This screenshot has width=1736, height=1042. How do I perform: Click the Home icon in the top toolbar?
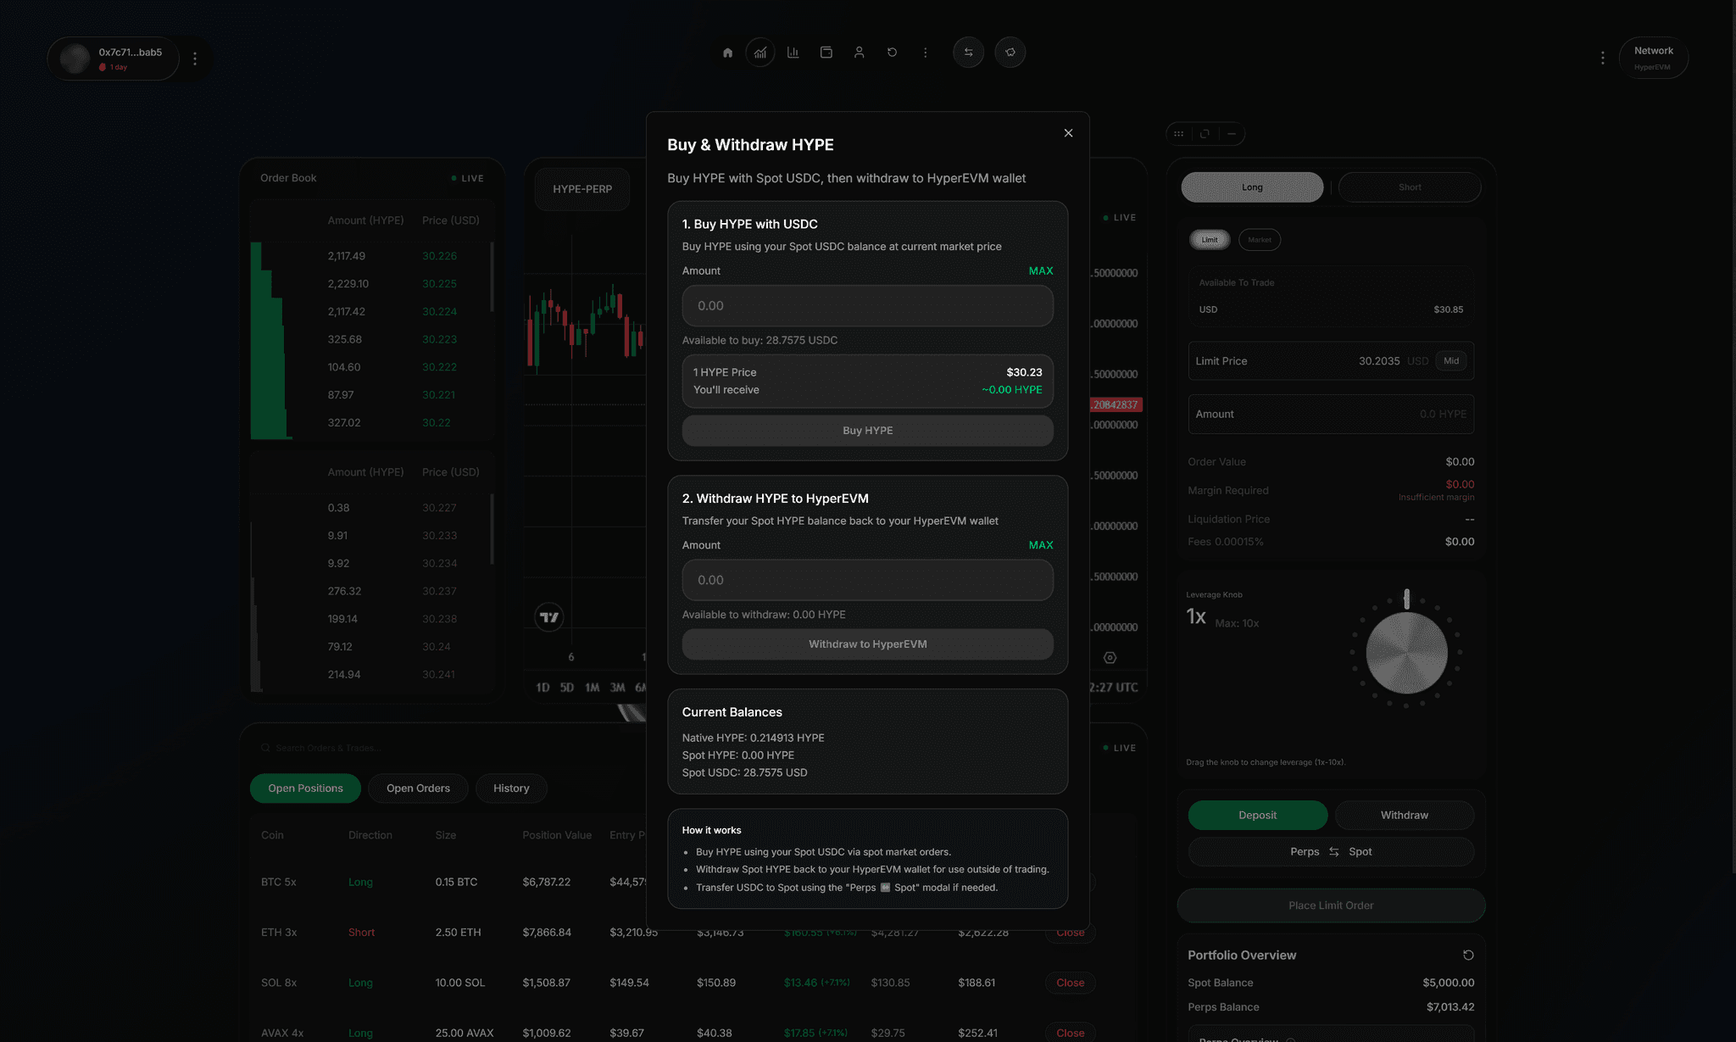coord(726,52)
